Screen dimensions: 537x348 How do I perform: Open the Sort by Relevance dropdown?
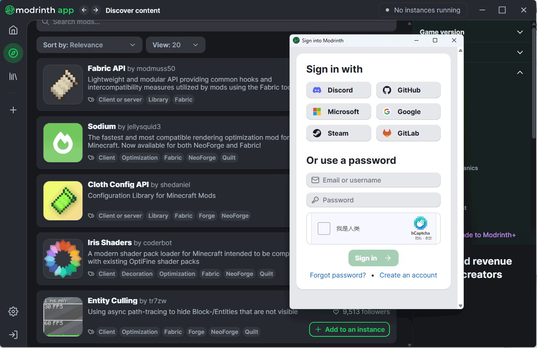(x=89, y=45)
